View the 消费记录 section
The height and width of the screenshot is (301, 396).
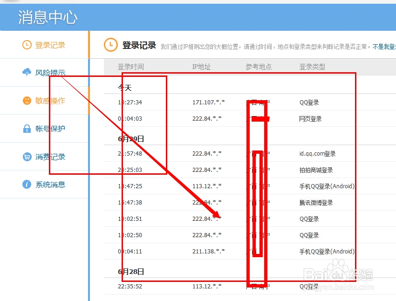pos(50,157)
